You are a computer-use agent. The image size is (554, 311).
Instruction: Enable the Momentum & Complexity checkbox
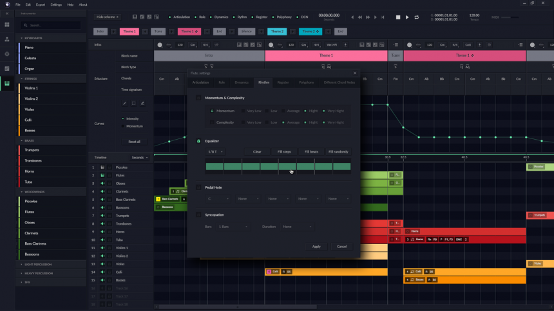point(198,98)
